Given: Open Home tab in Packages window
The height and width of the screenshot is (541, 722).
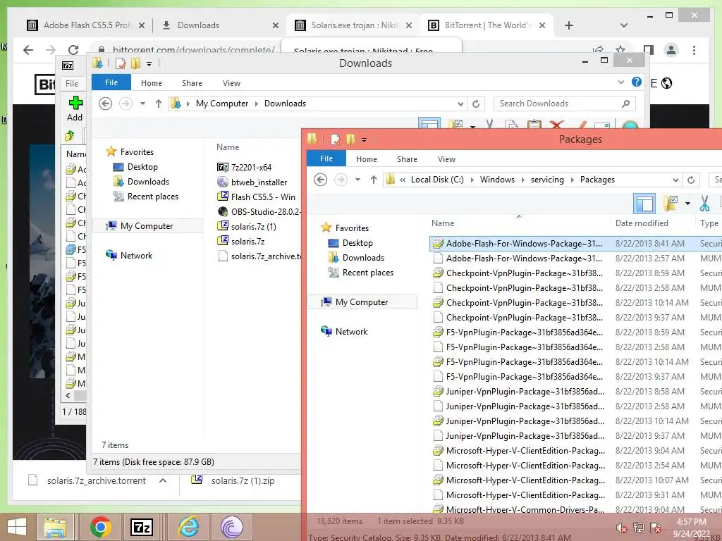Looking at the screenshot, I should [x=366, y=158].
